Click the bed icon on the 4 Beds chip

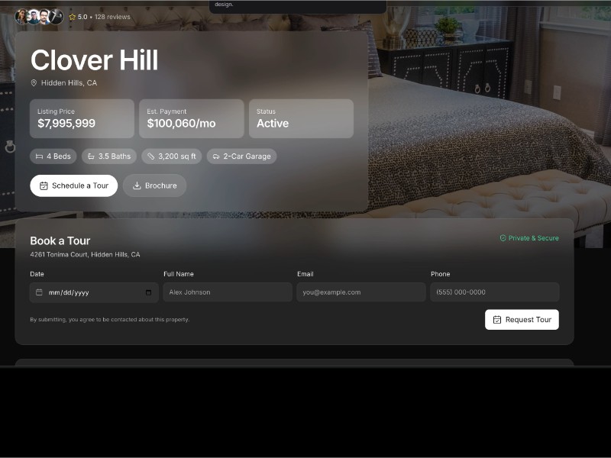pyautogui.click(x=39, y=156)
